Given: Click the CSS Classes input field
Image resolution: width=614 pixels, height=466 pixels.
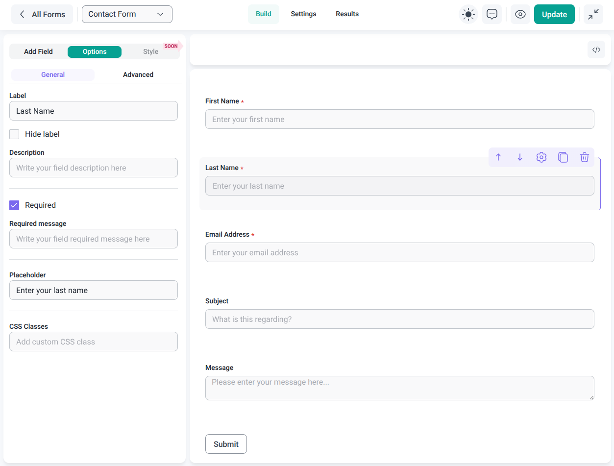Looking at the screenshot, I should coord(94,342).
